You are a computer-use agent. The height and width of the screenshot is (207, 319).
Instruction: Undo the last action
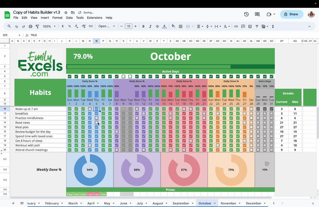point(17,26)
